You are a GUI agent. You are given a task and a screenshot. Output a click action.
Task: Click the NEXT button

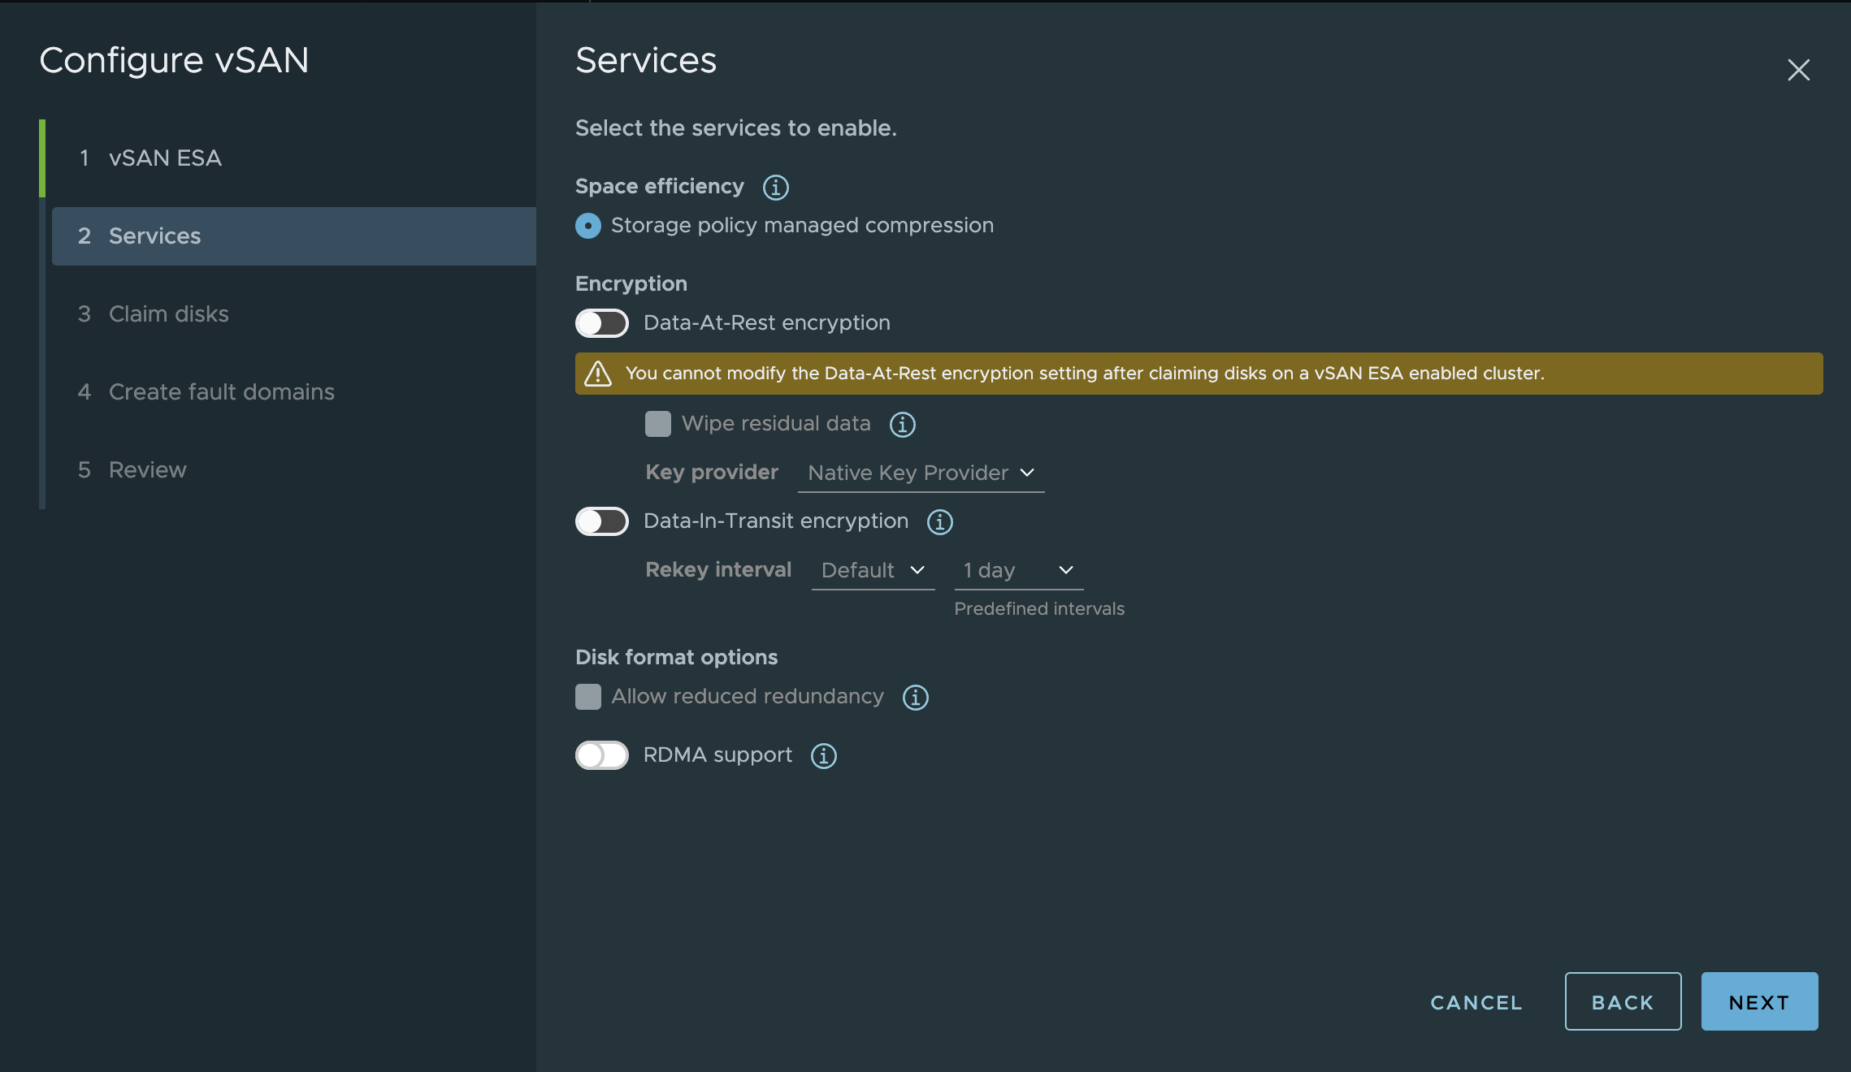[x=1759, y=1001]
